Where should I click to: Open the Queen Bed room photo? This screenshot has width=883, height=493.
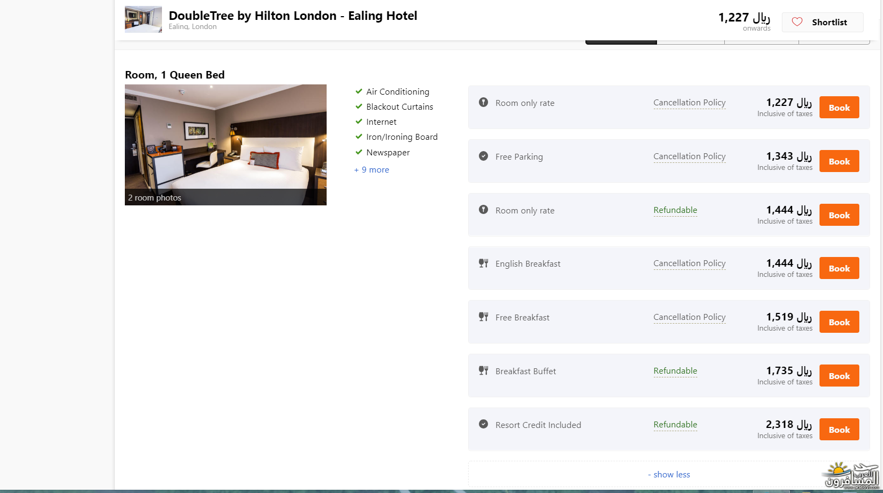(x=225, y=145)
